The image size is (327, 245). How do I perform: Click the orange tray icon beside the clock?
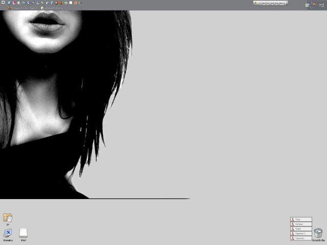[x=315, y=5]
